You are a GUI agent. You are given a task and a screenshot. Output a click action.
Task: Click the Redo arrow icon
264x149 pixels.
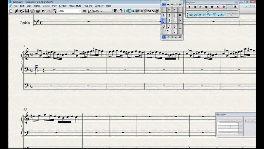click(x=49, y=11)
